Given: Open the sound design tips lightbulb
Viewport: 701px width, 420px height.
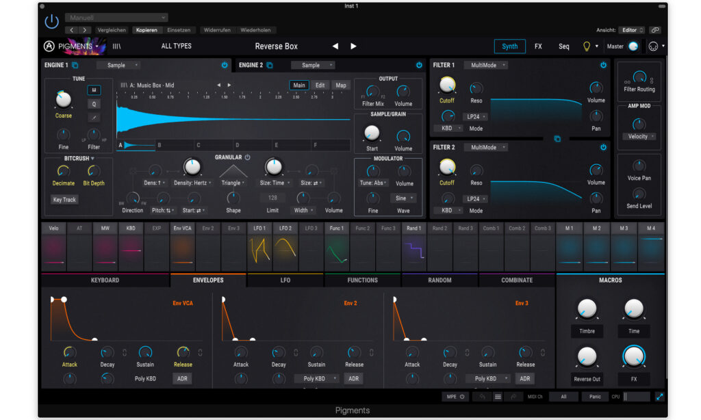Looking at the screenshot, I should [x=587, y=46].
